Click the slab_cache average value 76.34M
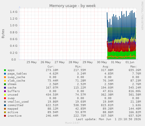Image resolution: width=145 pixels, height=126 pixels. click(x=108, y=81)
